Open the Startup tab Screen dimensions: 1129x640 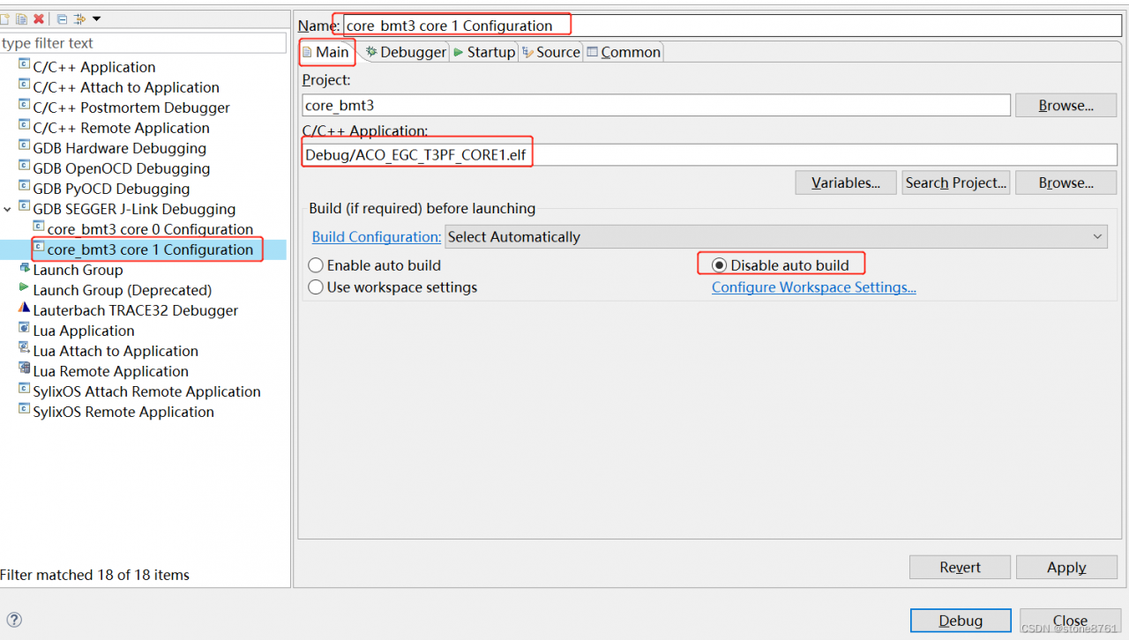pos(484,52)
